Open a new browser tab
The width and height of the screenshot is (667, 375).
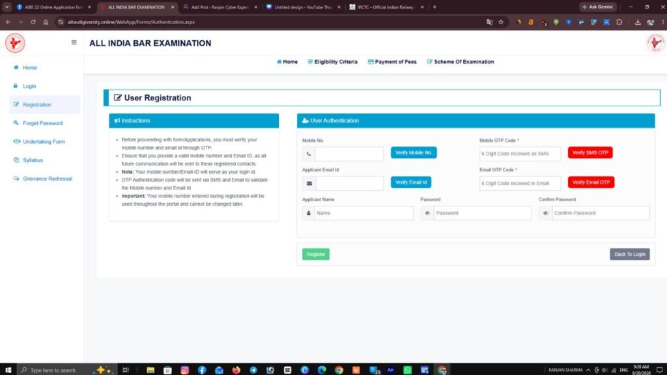[x=434, y=7]
